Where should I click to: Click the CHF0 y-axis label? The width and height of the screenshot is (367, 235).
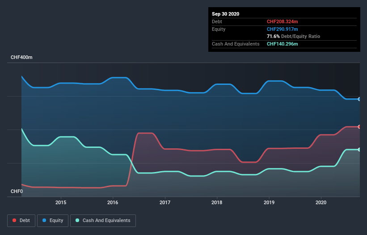(x=17, y=191)
